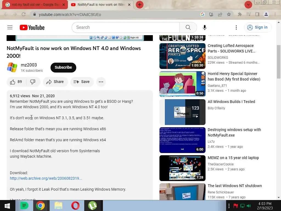Open 'The last Windows NT shutdown' title
The height and width of the screenshot is (211, 281).
[x=235, y=186]
